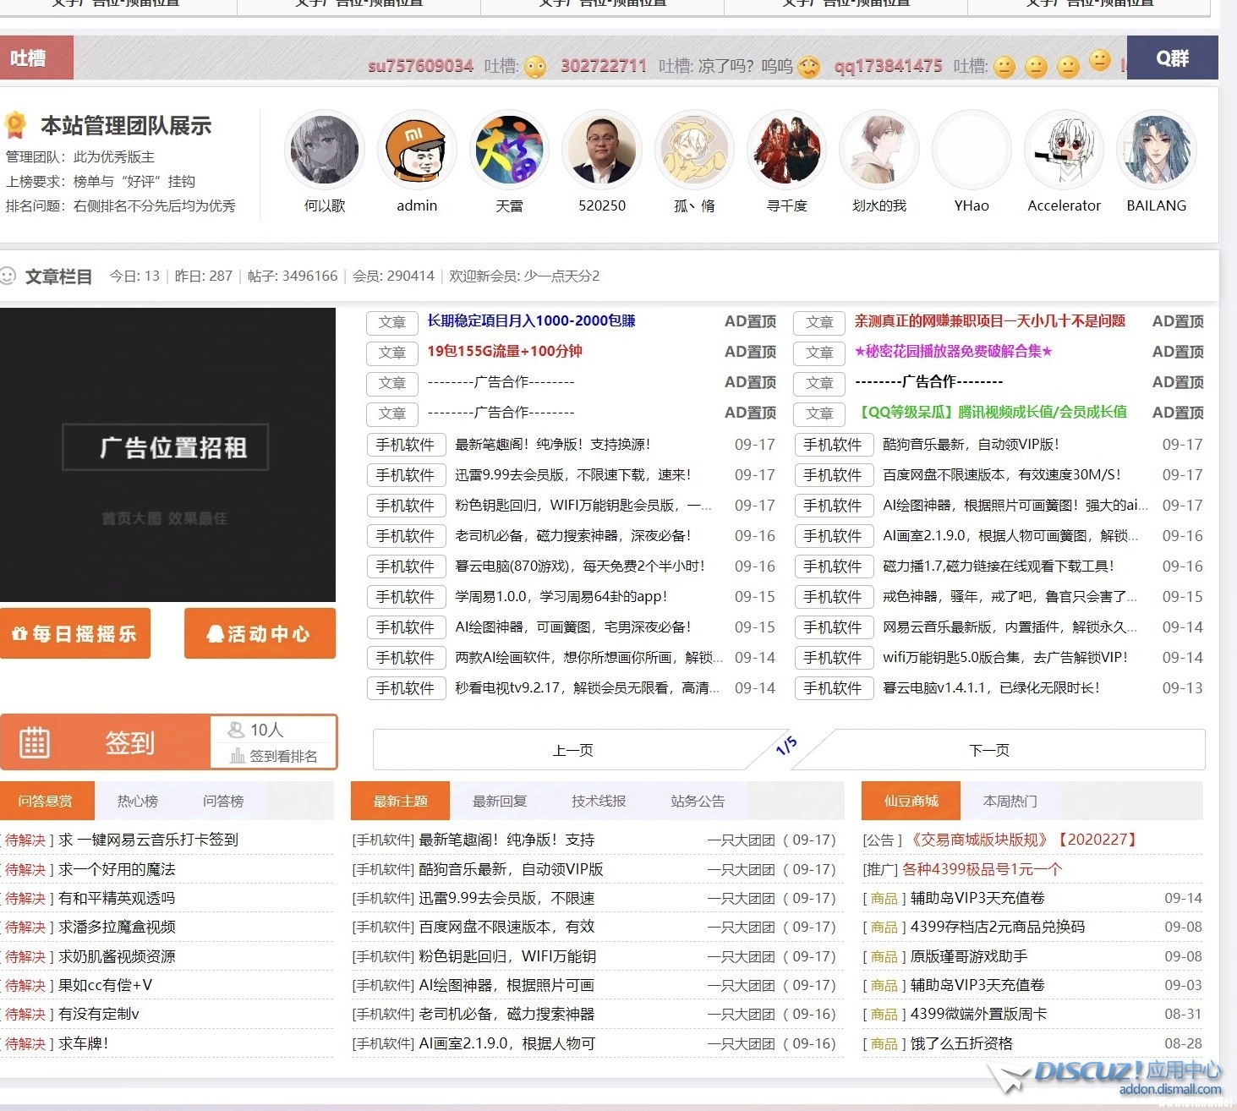
Task: Click the 签到 calendar icon
Action: pyautogui.click(x=35, y=742)
